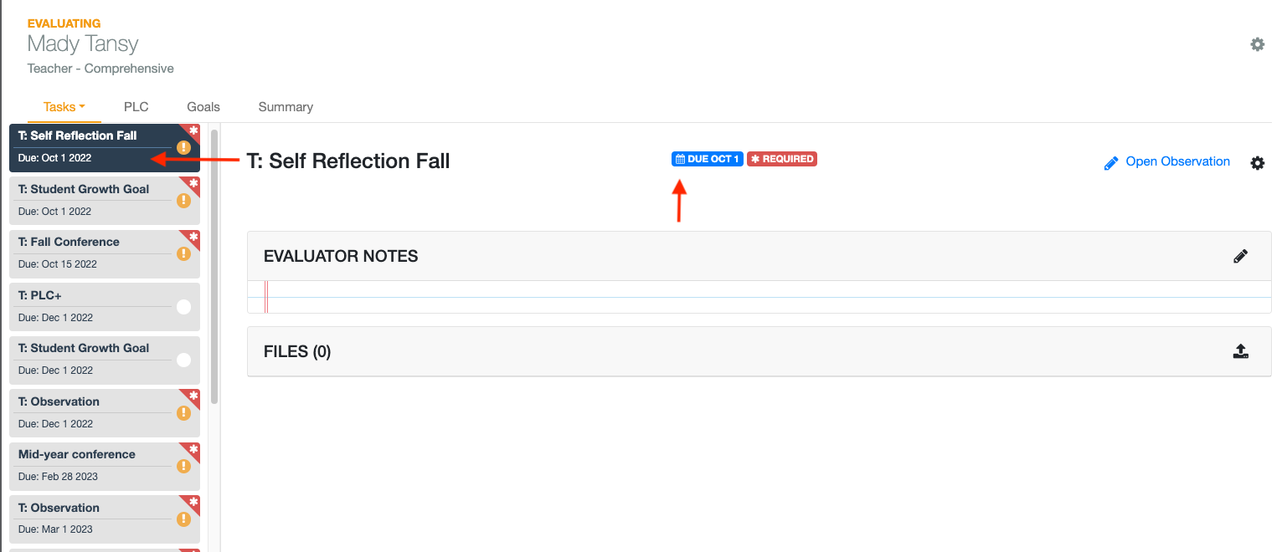1287x552 pixels.
Task: Switch to the PLC tab
Action: click(x=136, y=107)
